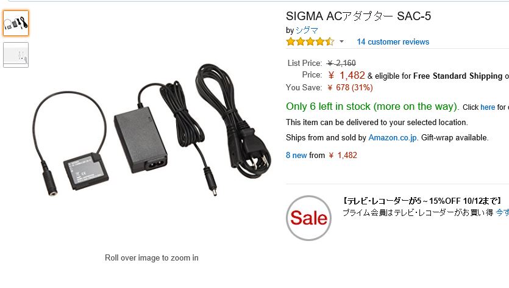Select the second product thumbnail image
The height and width of the screenshot is (288, 509).
pos(16,55)
